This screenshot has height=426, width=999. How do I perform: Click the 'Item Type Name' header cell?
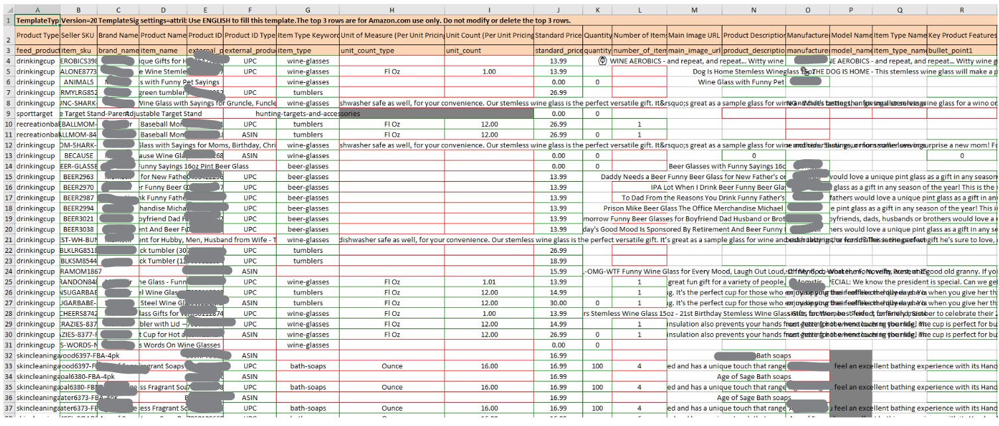point(899,35)
